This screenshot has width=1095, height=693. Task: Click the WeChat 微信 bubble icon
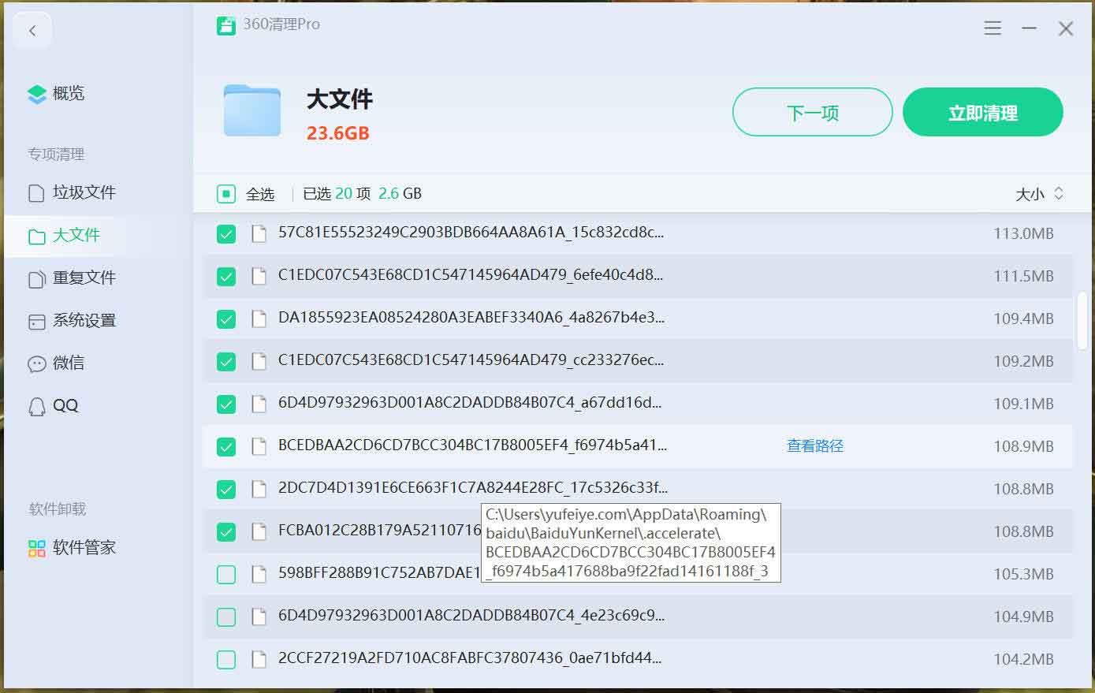tap(37, 363)
